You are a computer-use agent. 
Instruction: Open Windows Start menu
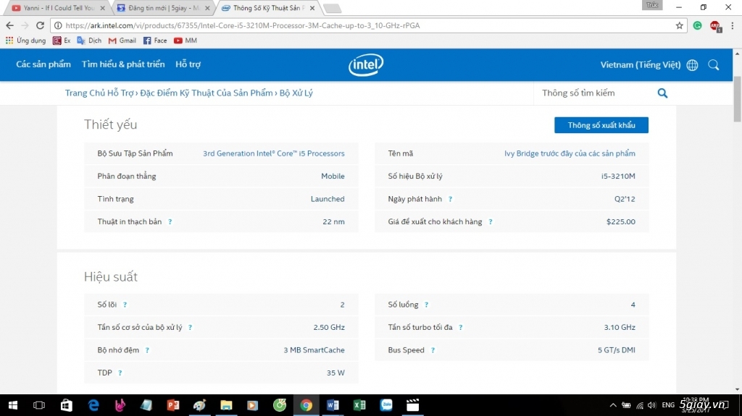pyautogui.click(x=13, y=405)
